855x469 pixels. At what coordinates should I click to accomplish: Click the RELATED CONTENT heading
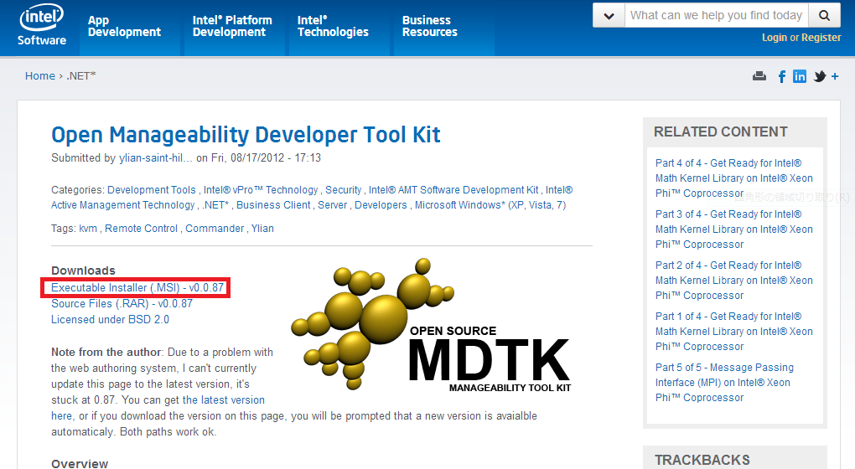coord(720,131)
